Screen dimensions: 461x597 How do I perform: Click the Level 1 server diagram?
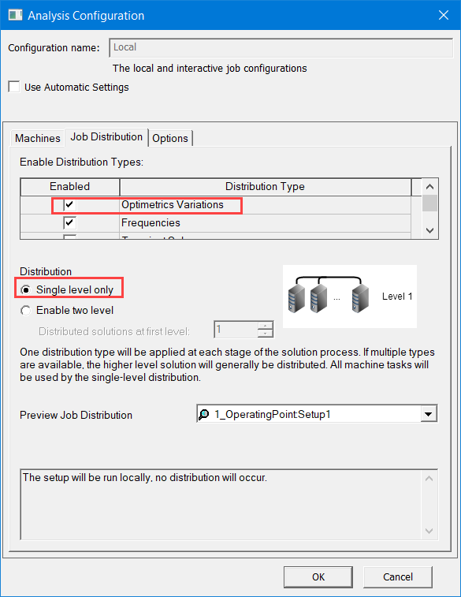[350, 297]
